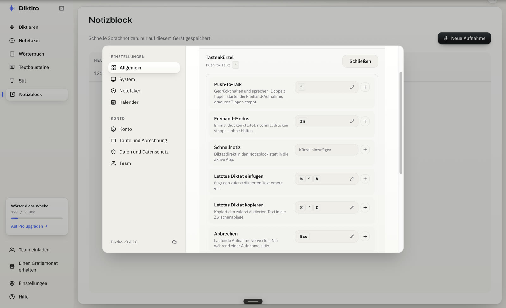The width and height of the screenshot is (506, 308).
Task: Edit the Abbrechen Esc shortcut pencil
Action: [x=352, y=236]
